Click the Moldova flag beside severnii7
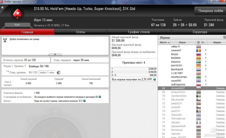Image resolution: width=226 pixels, height=138 pixels. [199, 50]
